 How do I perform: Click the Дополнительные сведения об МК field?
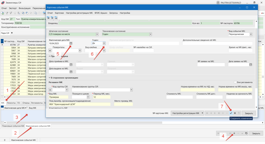click(x=217, y=43)
